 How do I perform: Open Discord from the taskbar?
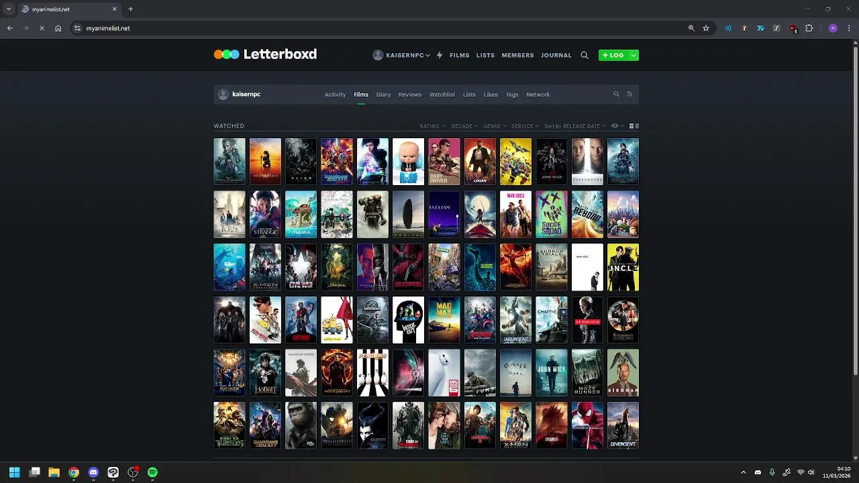(x=93, y=472)
